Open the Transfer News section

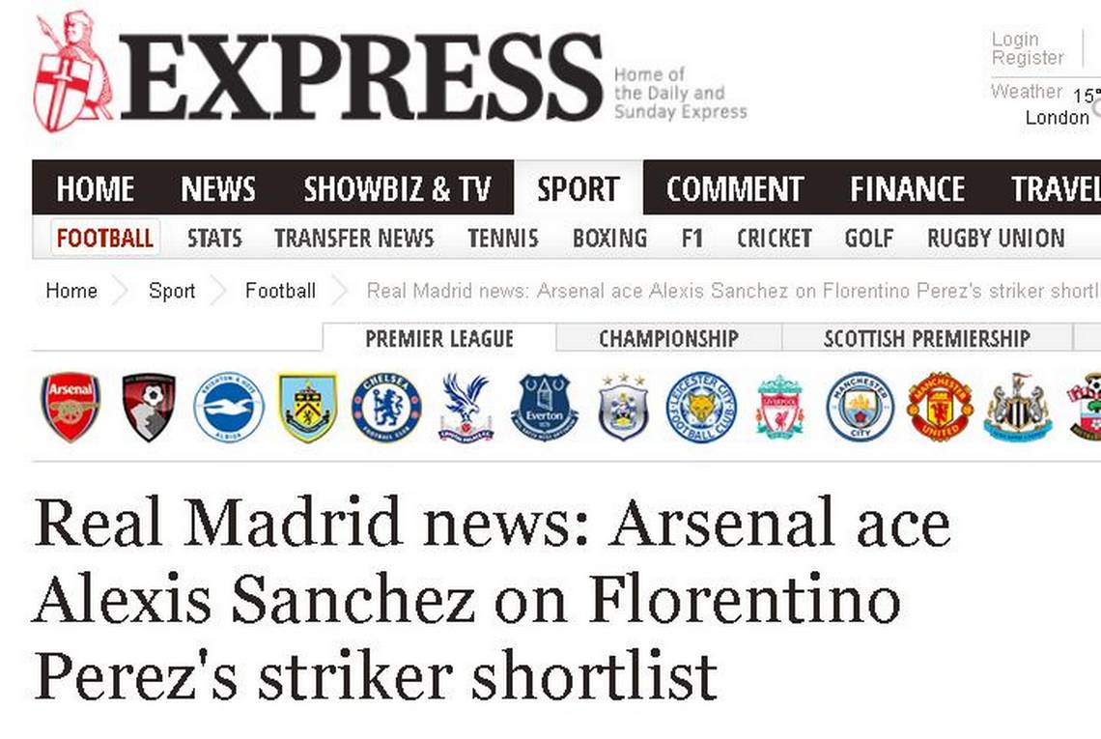[x=353, y=239]
